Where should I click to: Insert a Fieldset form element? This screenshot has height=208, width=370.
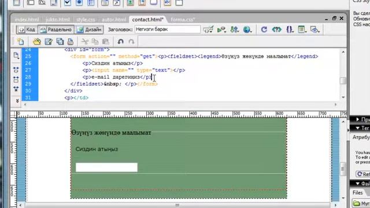[x=179, y=2]
